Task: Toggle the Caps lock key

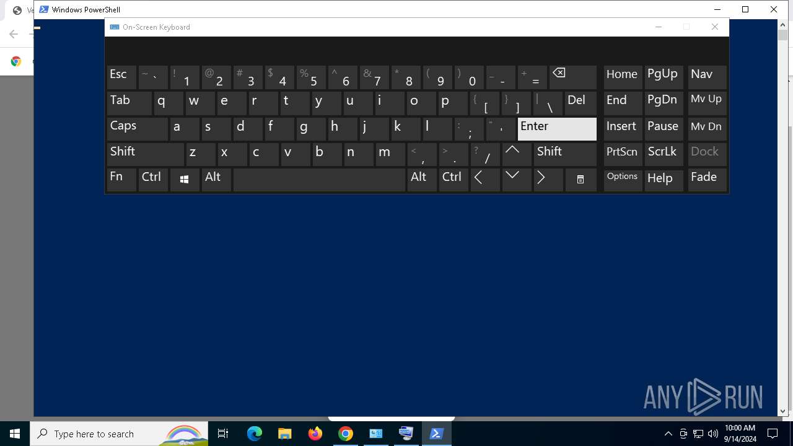Action: click(137, 129)
